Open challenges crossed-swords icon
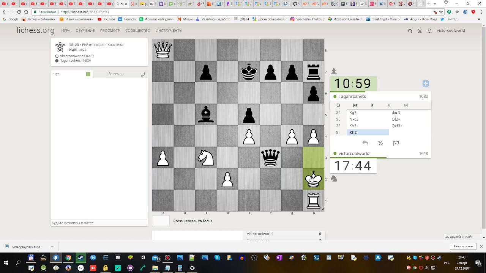This screenshot has height=273, width=486. 420,31
